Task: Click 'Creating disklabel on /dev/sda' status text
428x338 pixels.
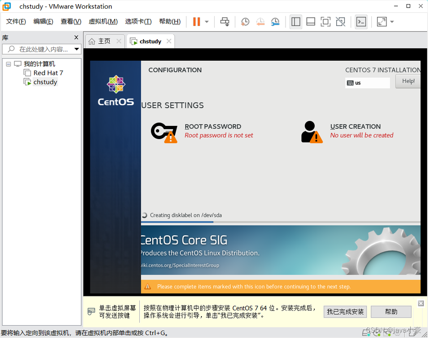Action: (186, 215)
